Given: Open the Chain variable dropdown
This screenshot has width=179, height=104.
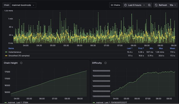Looking at the screenshot, I should tap(23, 5).
